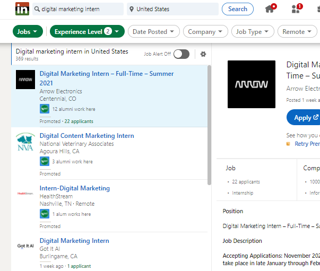
Task: Click alumni school icon under National Veterinary Associates
Action: coord(45,161)
